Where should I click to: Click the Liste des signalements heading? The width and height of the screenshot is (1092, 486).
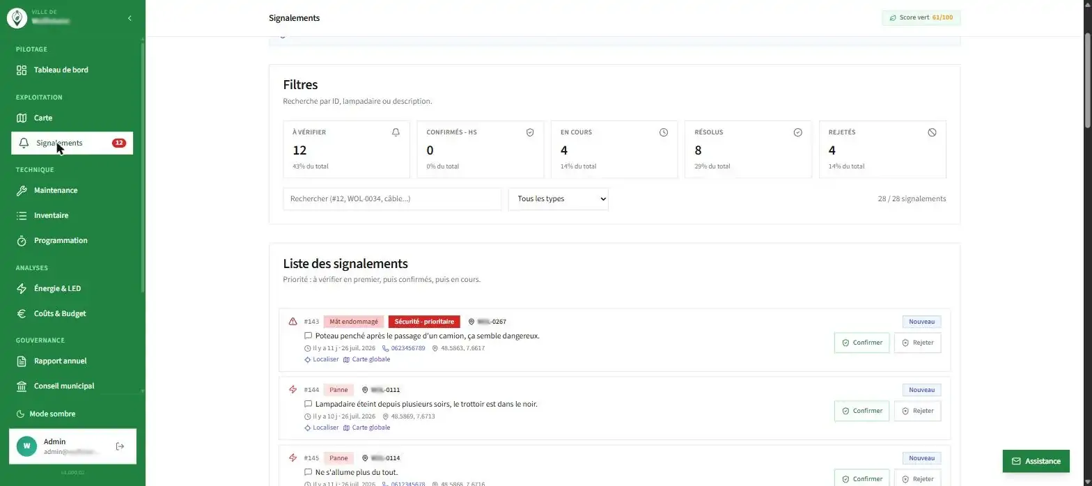(345, 264)
